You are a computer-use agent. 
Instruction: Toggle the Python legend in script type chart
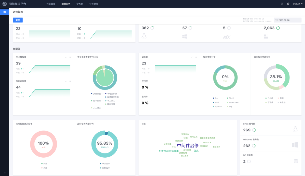[217, 107]
